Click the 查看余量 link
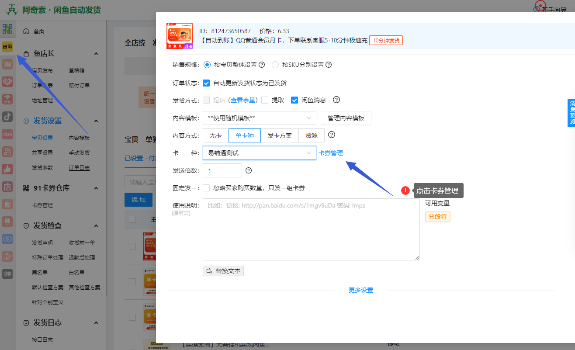Viewport: 575px width, 350px height. pos(243,100)
